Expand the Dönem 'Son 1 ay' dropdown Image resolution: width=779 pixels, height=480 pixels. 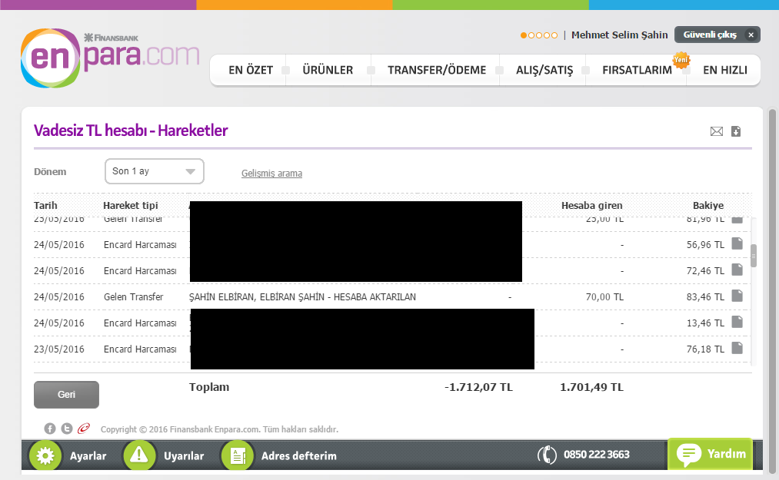point(155,171)
